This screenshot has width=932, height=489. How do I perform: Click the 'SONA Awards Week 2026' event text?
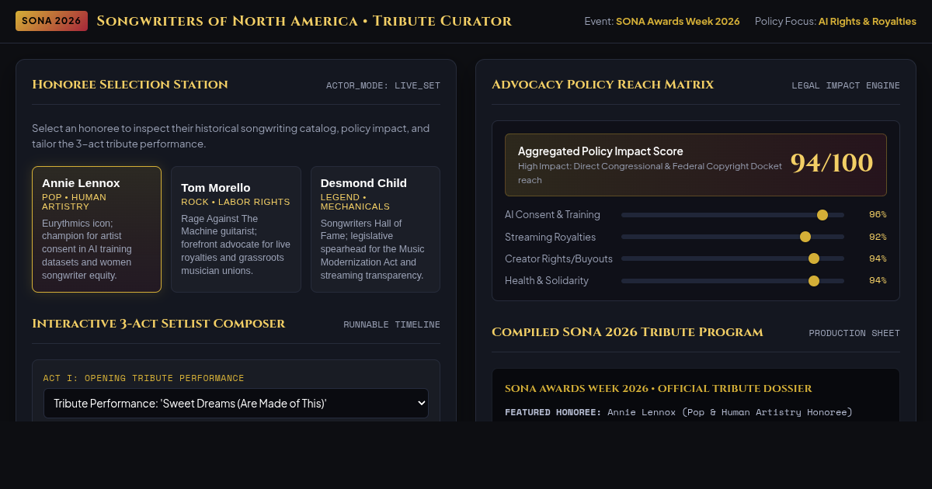pyautogui.click(x=678, y=21)
